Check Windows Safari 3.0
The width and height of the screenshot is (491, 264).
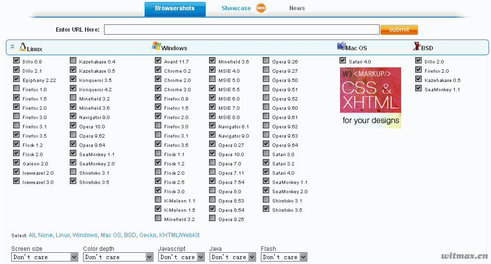coord(266,153)
